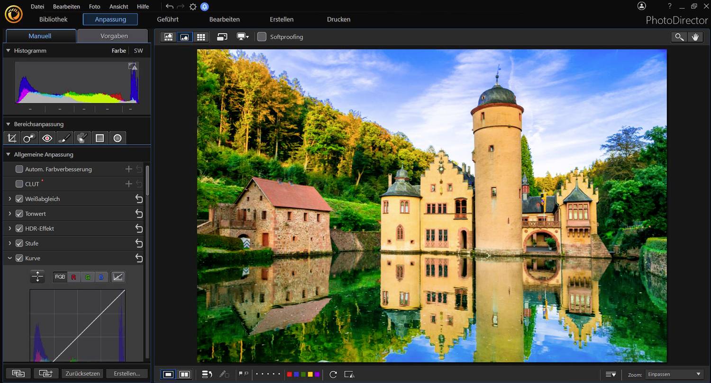This screenshot has width=711, height=383.
Task: Disable the Kurve adjustment checkbox
Action: tap(19, 258)
